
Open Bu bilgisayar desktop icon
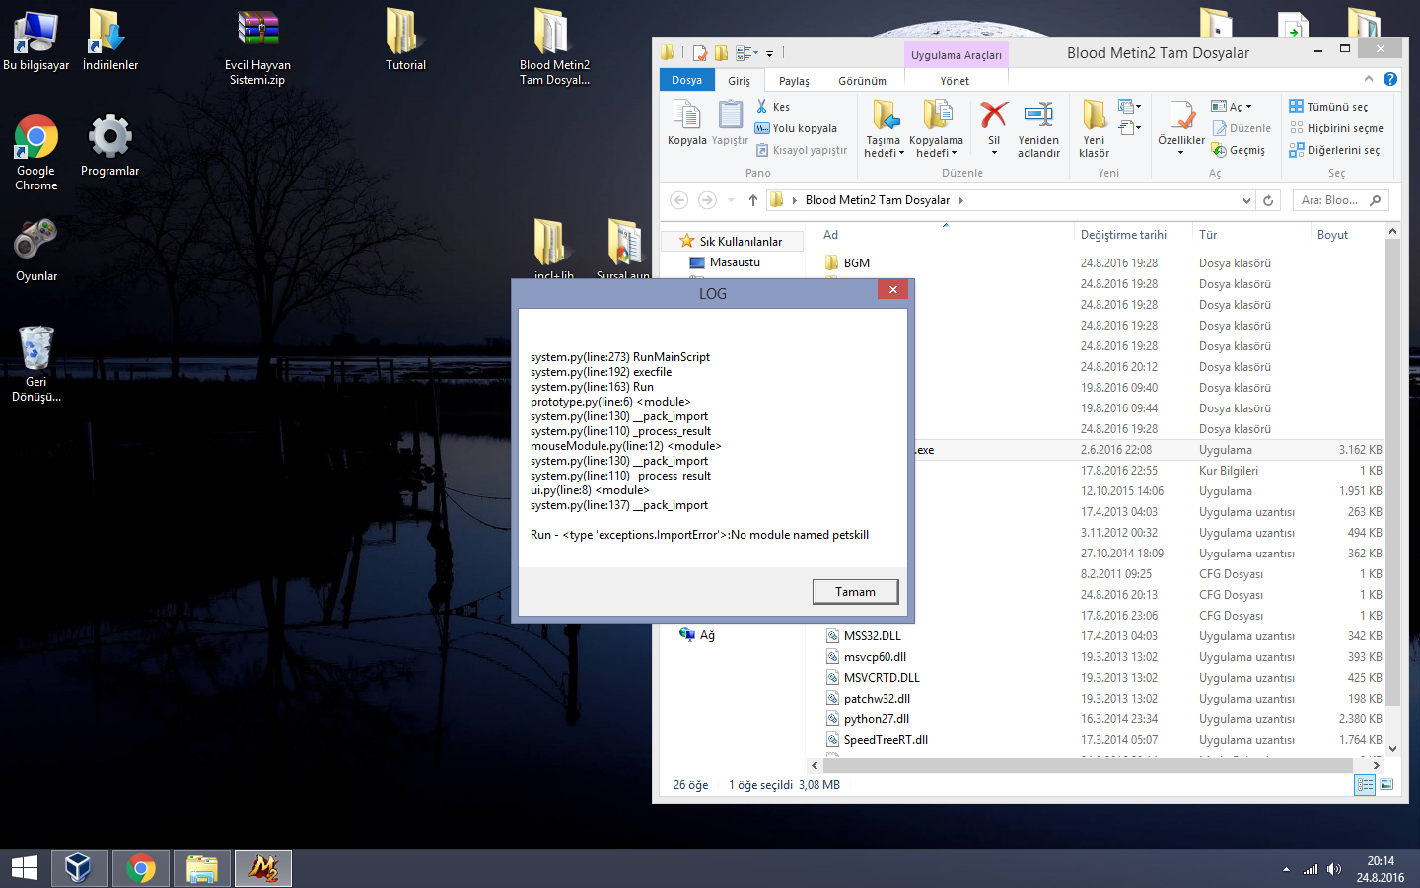coord(35,40)
